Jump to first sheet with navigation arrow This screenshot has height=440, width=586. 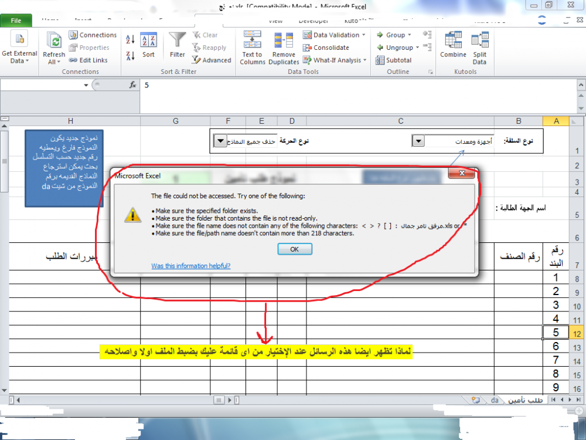pos(554,400)
